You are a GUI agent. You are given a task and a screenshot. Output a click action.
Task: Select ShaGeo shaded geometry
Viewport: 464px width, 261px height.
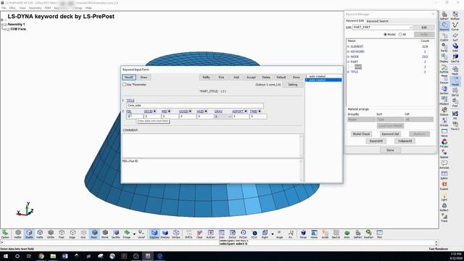tap(165, 233)
